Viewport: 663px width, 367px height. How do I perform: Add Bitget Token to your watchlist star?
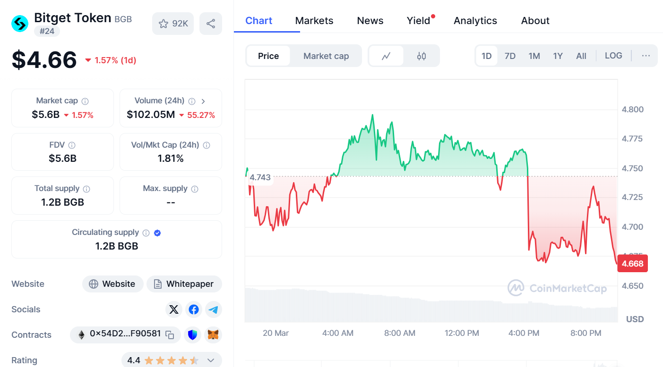(164, 23)
